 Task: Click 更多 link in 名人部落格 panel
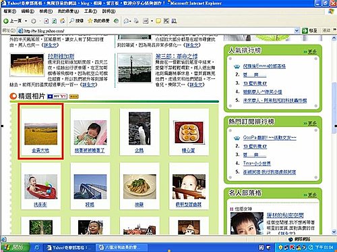tap(312, 195)
